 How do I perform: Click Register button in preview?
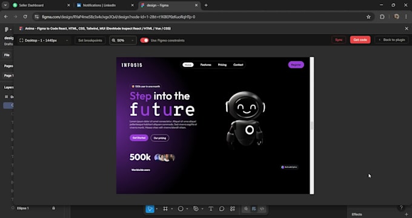(296, 65)
